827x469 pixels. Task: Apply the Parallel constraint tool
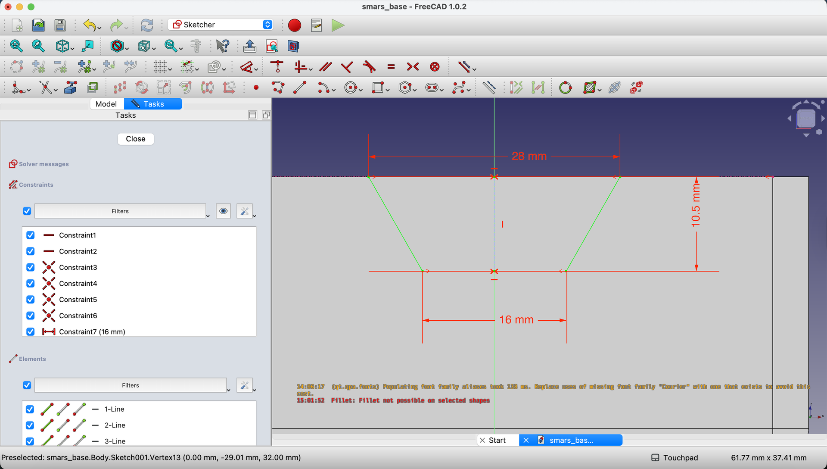(326, 67)
